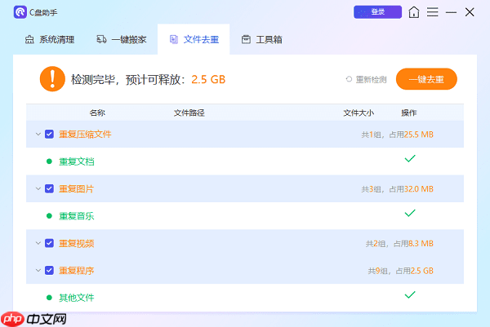Screen dimensions: 490x327
Task: Select the 重复视频 label
Action: (77, 243)
